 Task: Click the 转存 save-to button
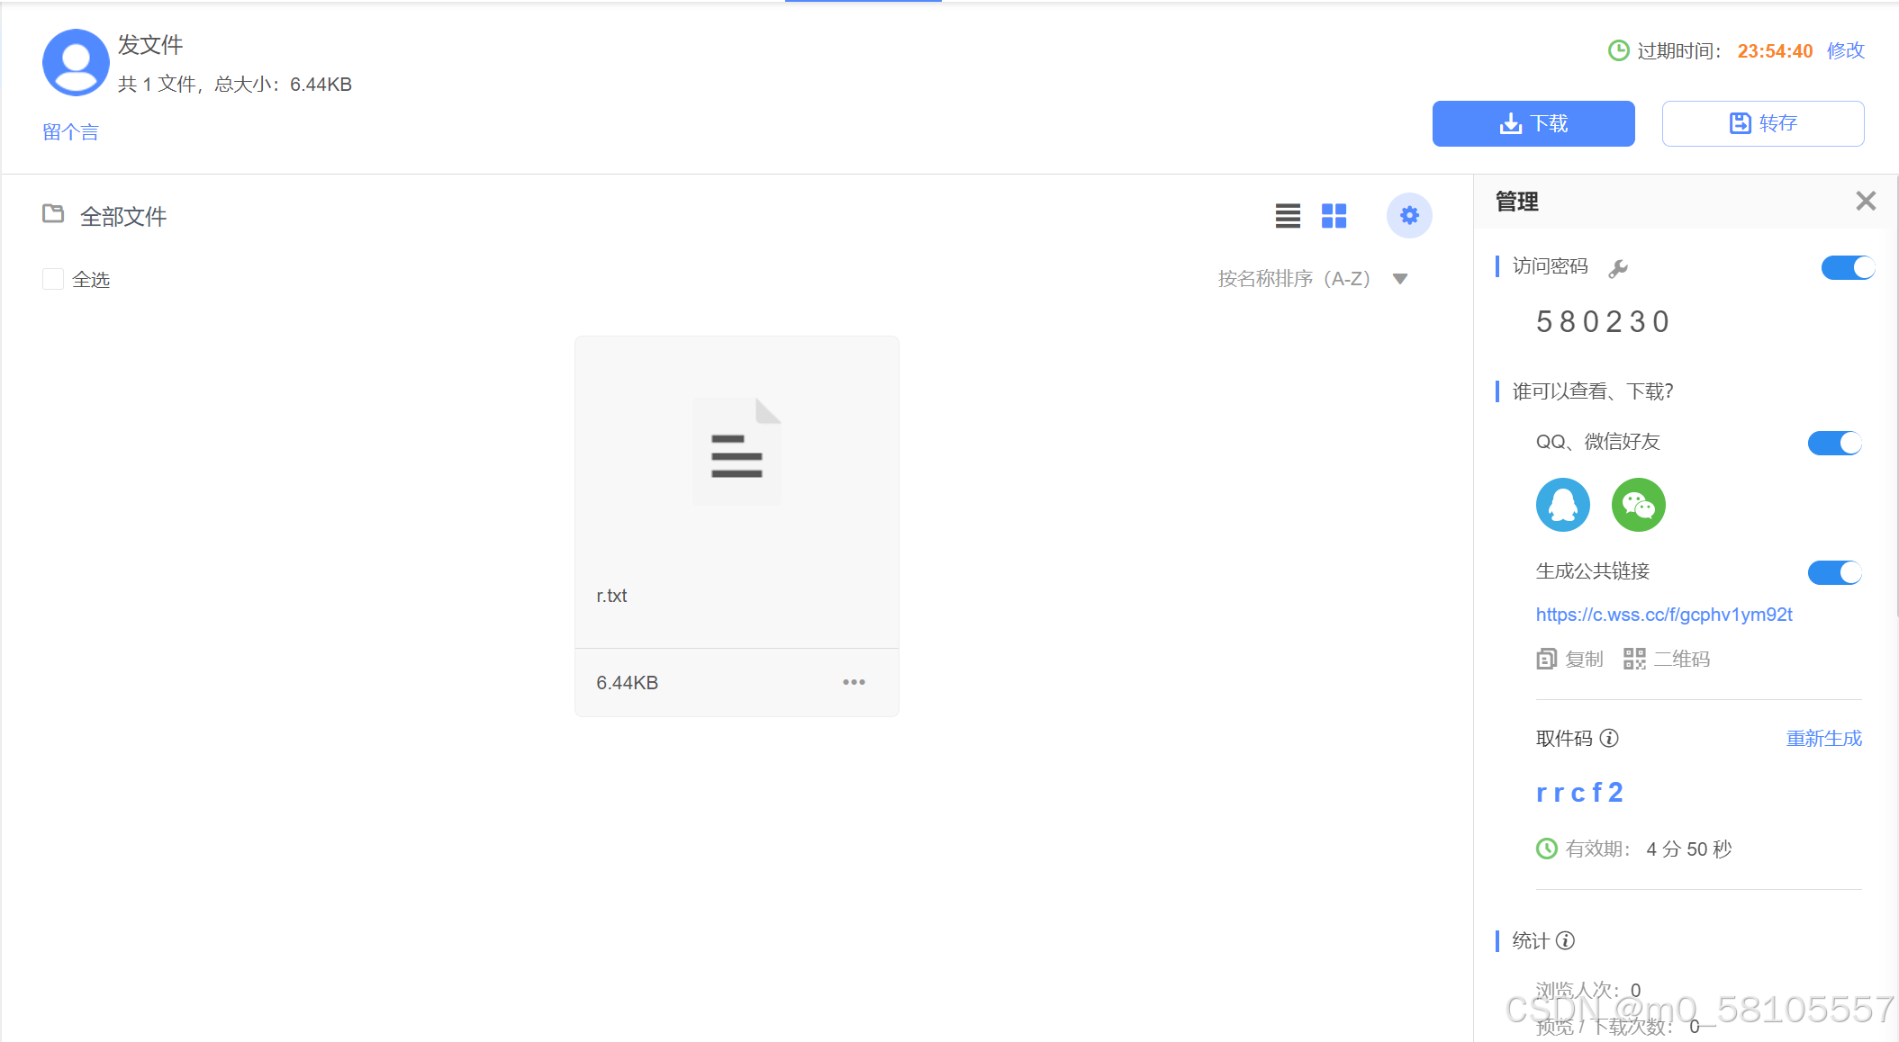click(1762, 123)
